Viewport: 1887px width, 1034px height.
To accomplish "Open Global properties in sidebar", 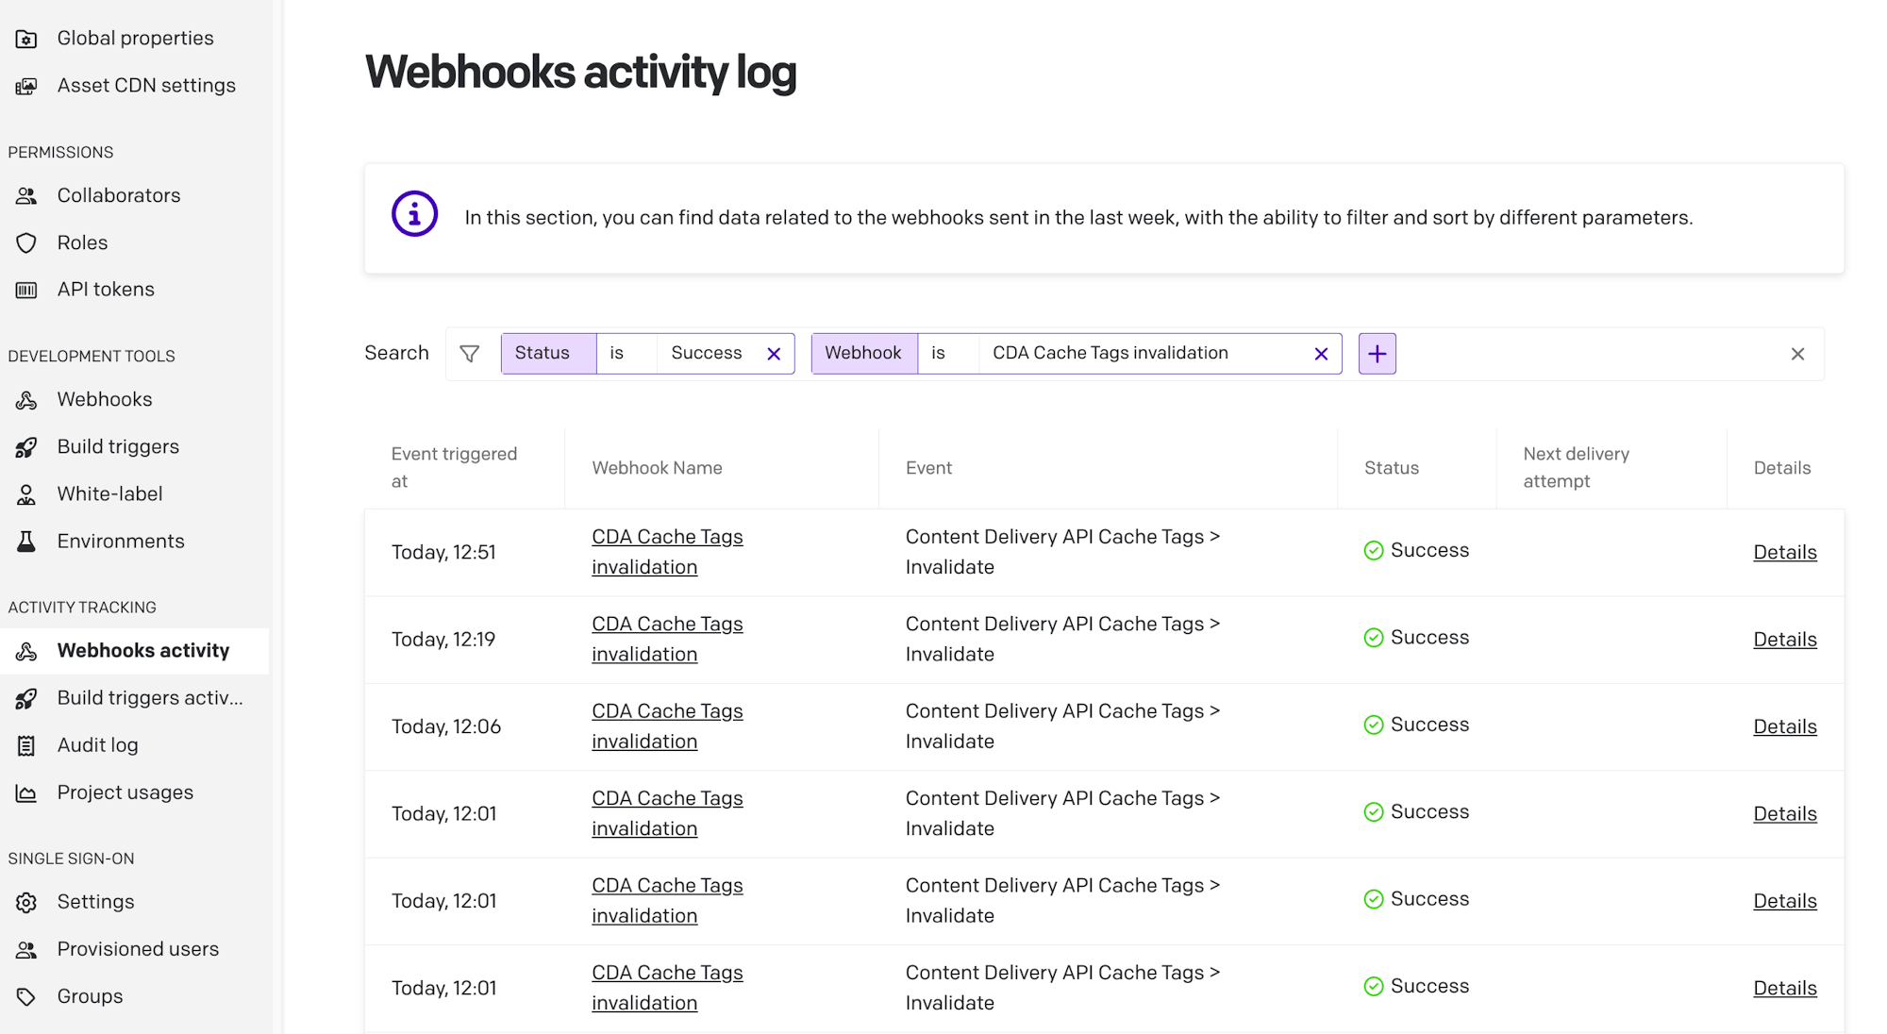I will (135, 39).
